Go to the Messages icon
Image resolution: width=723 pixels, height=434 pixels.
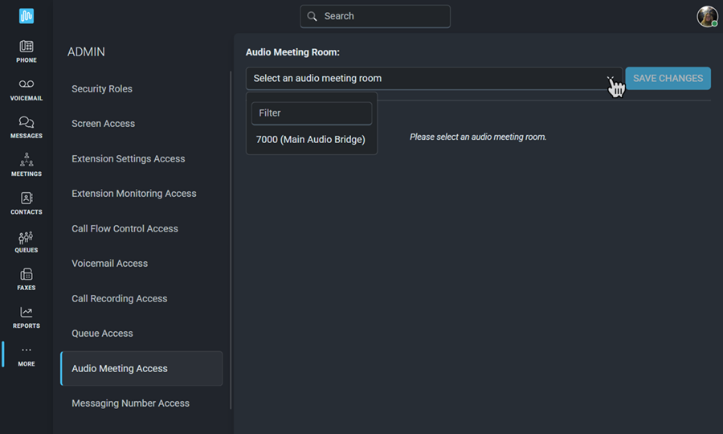click(x=27, y=122)
